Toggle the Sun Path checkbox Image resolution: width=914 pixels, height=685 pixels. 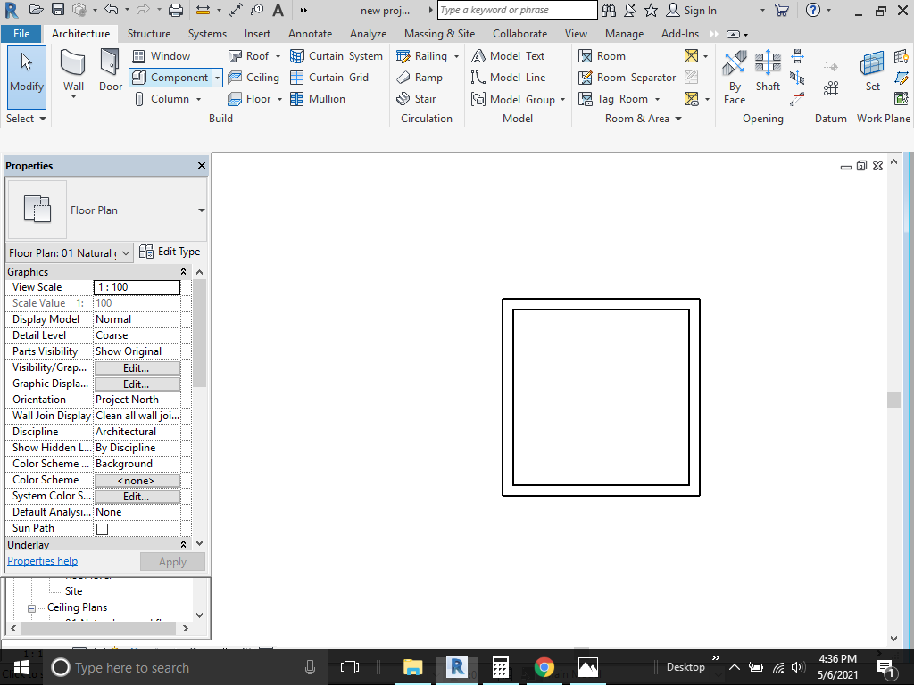click(x=102, y=529)
